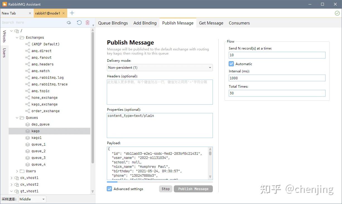The width and height of the screenshot is (342, 204).
Task: Close the rabbit1@node1 tab
Action: pos(64,13)
